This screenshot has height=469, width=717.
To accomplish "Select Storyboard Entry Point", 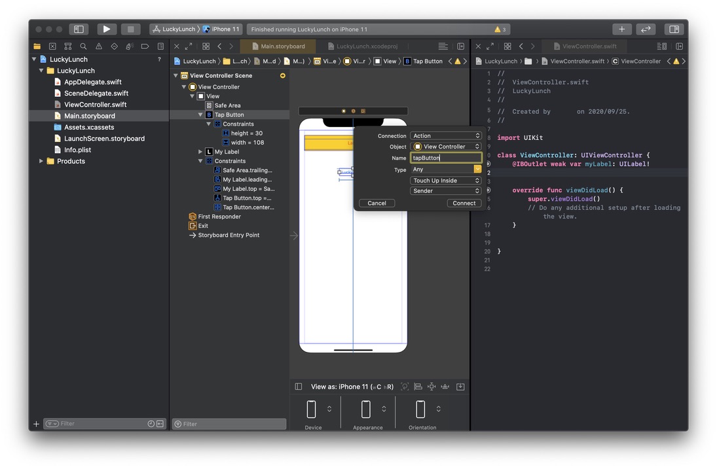I will 229,235.
